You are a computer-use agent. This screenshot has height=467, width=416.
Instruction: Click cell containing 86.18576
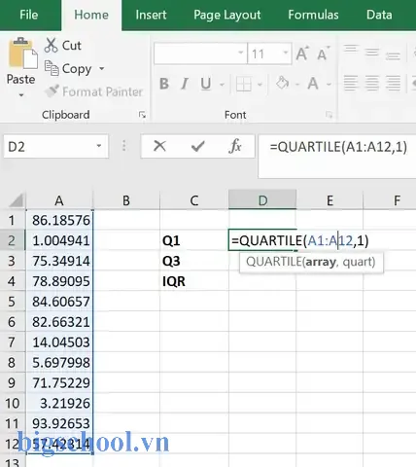59,220
